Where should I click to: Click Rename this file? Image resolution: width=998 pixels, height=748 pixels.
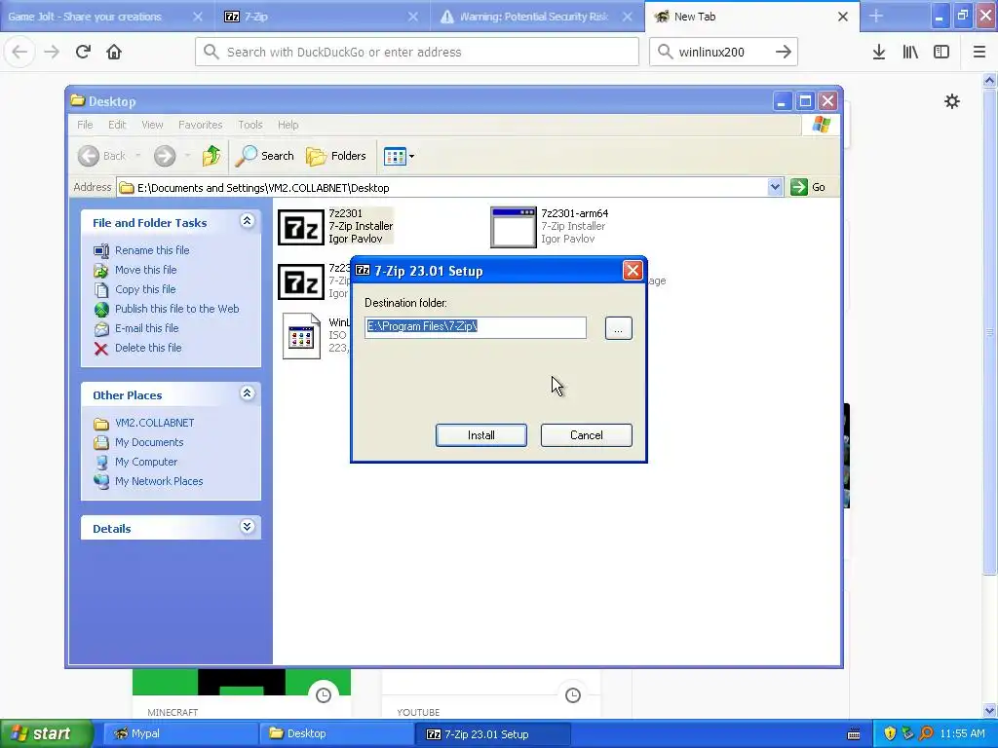tap(152, 250)
